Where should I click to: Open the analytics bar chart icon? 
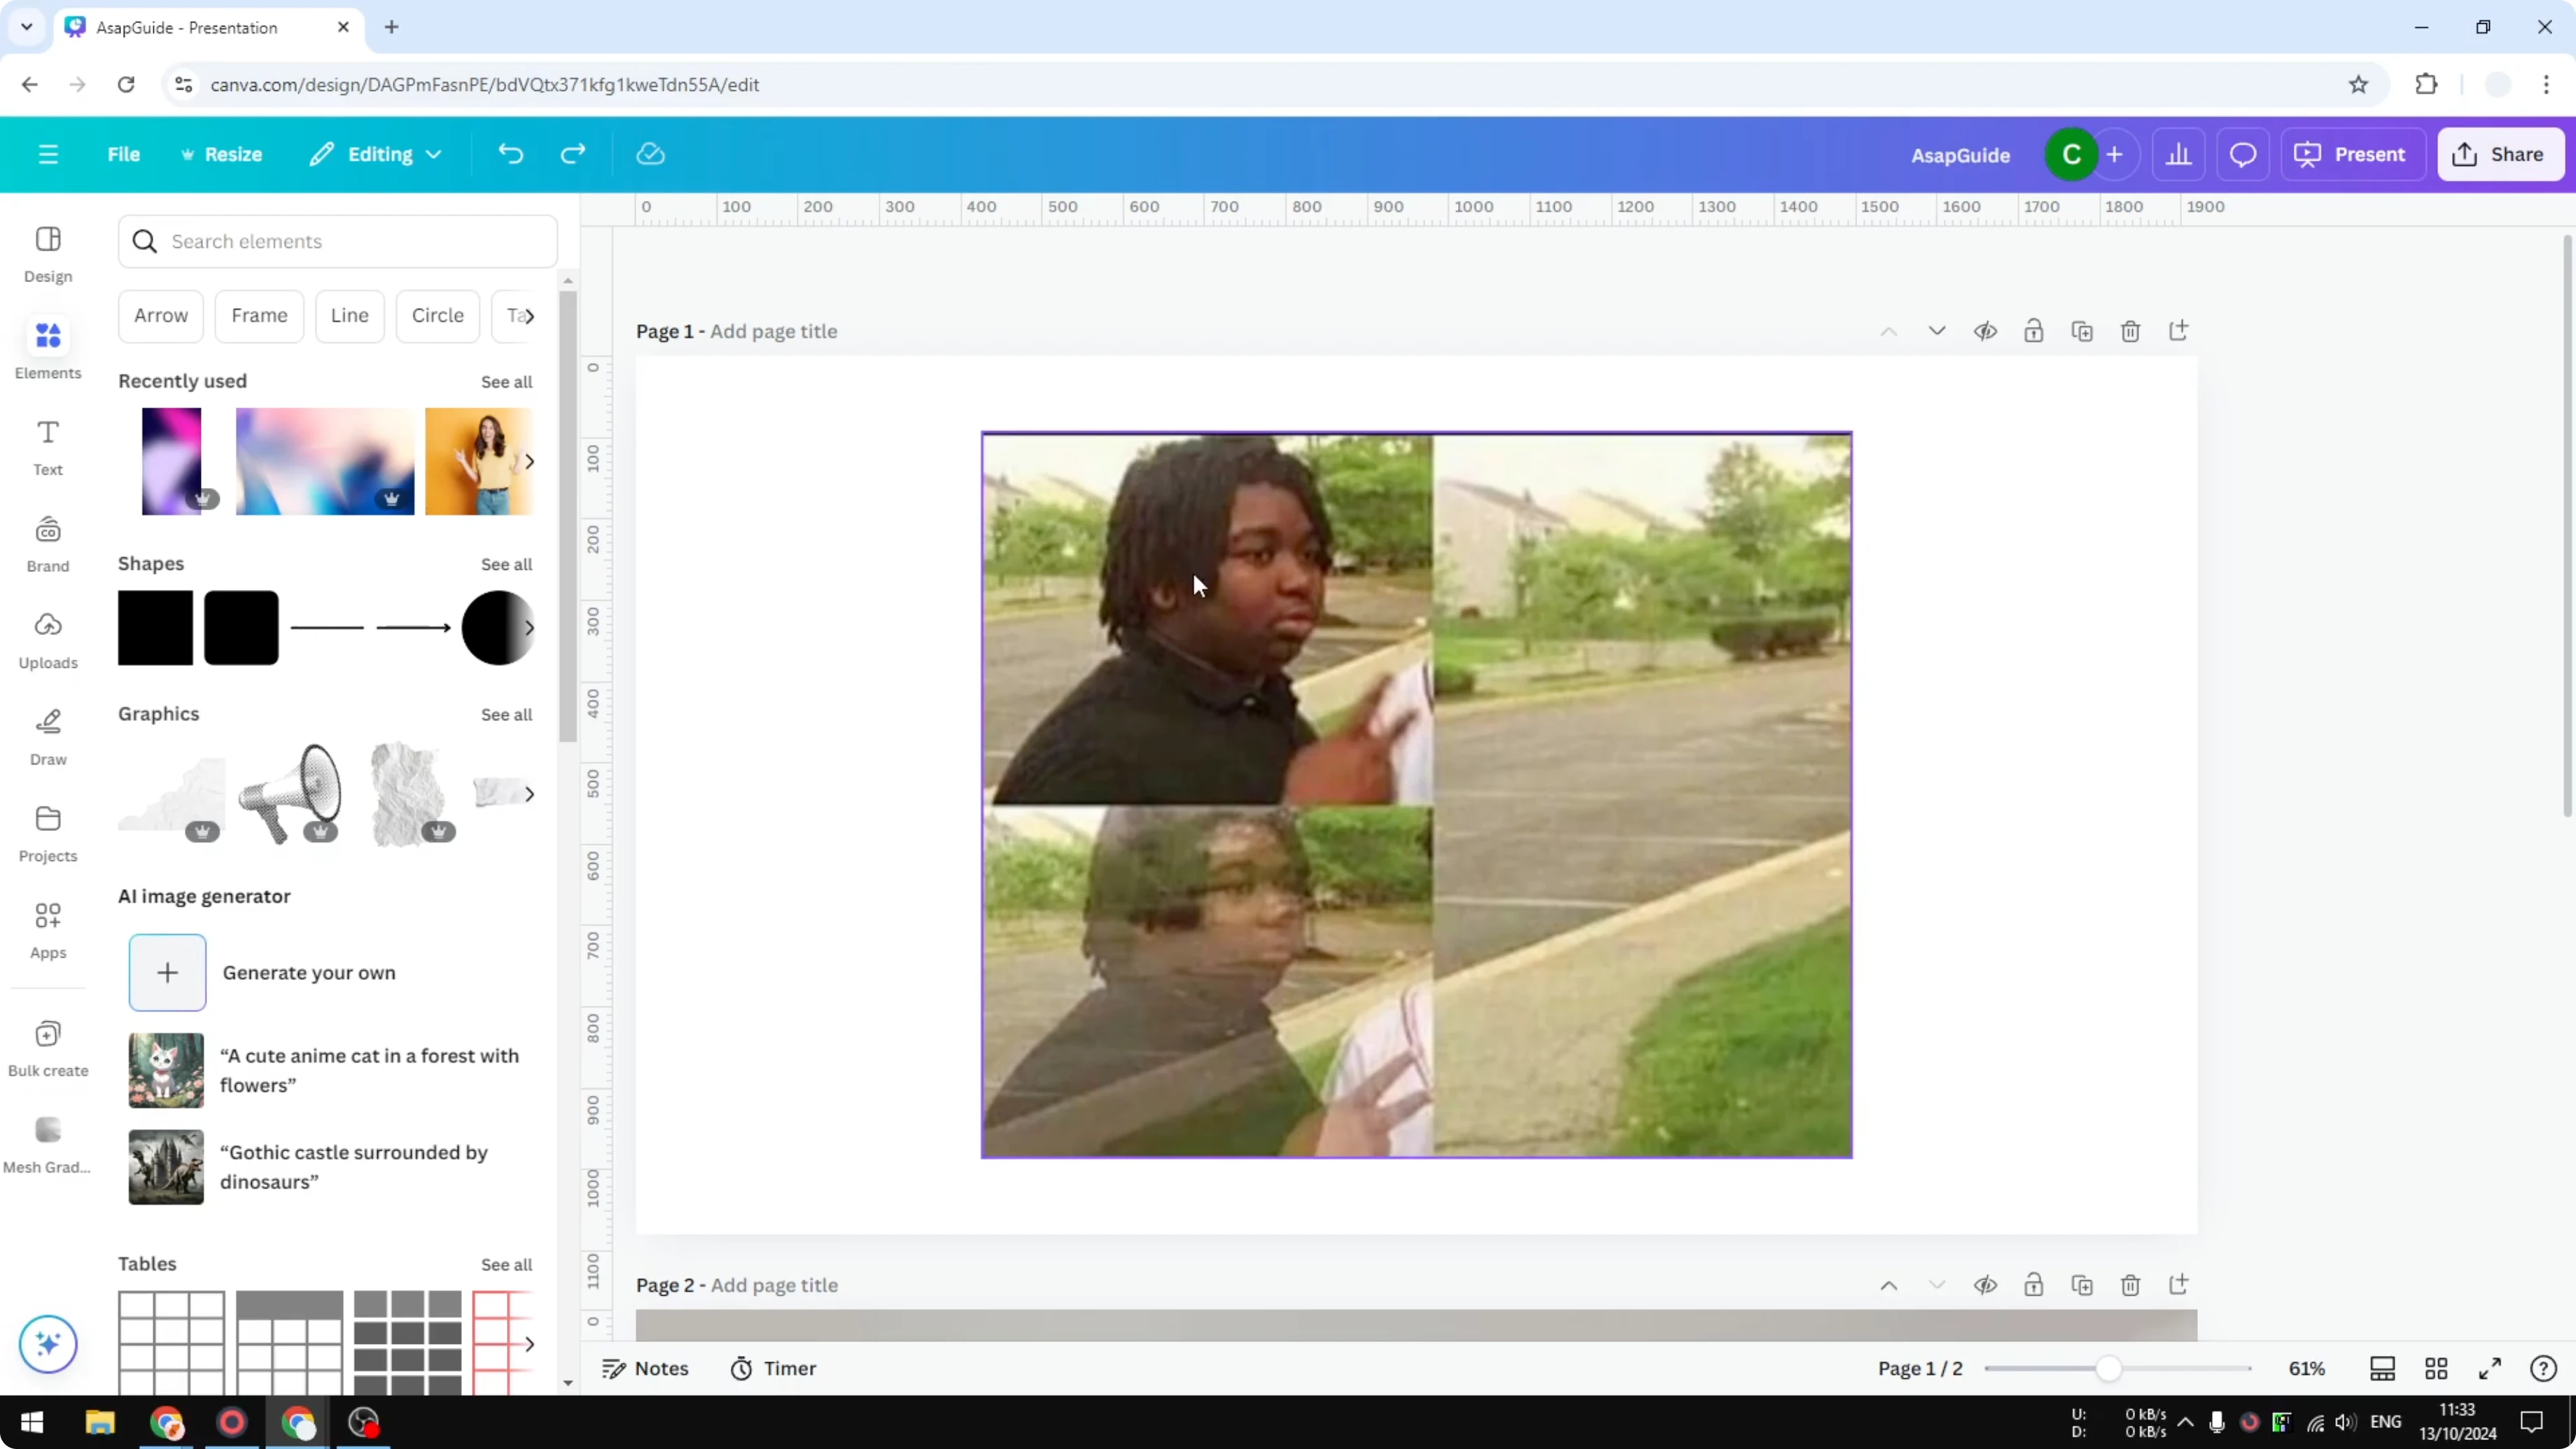pos(2178,154)
